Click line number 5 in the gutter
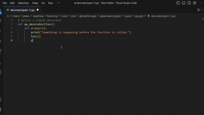The image size is (204, 115). pos(11,36)
